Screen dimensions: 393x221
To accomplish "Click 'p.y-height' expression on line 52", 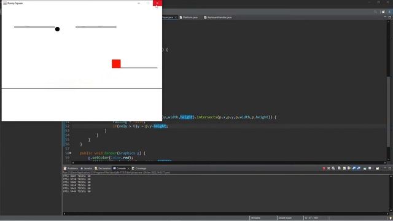I will coord(155,126).
